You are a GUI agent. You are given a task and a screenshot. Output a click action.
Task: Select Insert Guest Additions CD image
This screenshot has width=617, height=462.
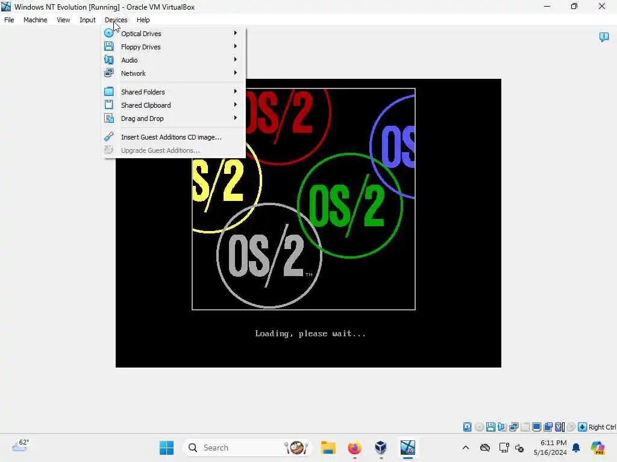[174, 137]
